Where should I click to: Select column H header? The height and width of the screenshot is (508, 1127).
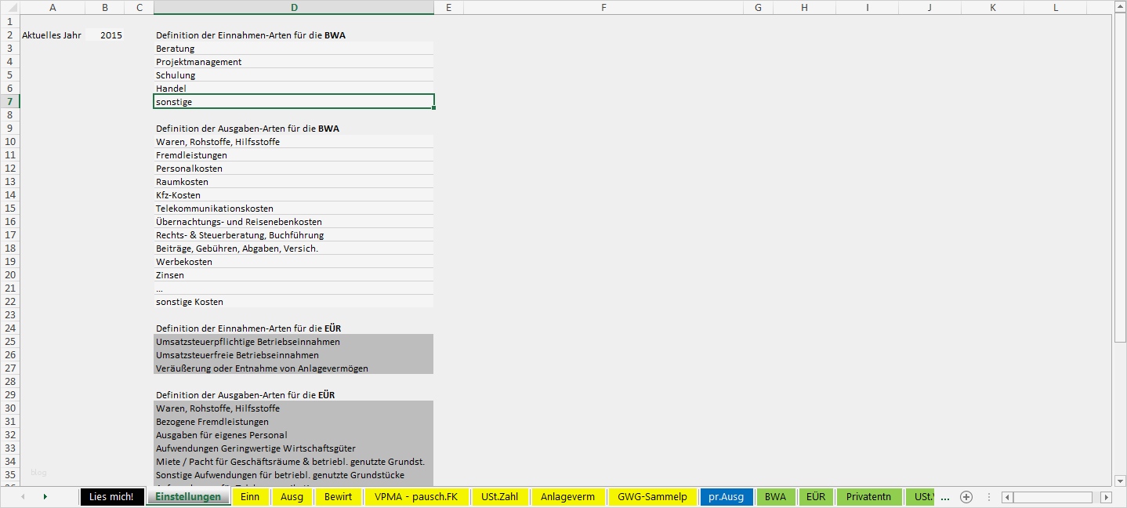click(x=804, y=7)
